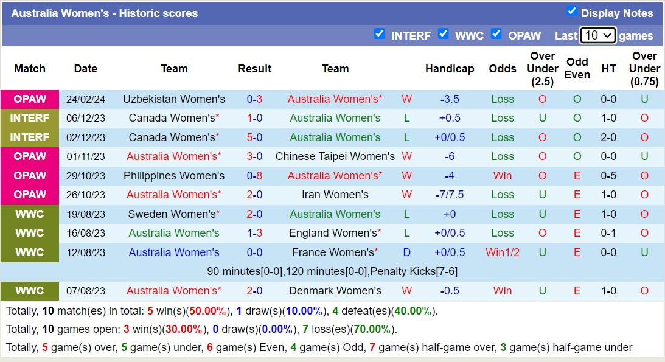Click the Handicap column header
665x362 pixels.
(x=450, y=69)
